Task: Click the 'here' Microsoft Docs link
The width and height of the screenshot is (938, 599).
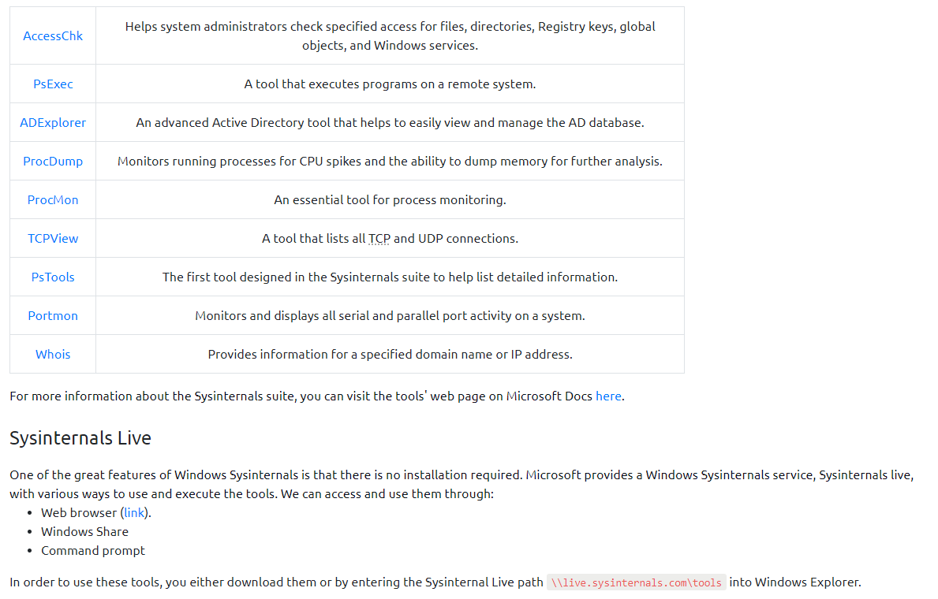Action: [x=607, y=396]
